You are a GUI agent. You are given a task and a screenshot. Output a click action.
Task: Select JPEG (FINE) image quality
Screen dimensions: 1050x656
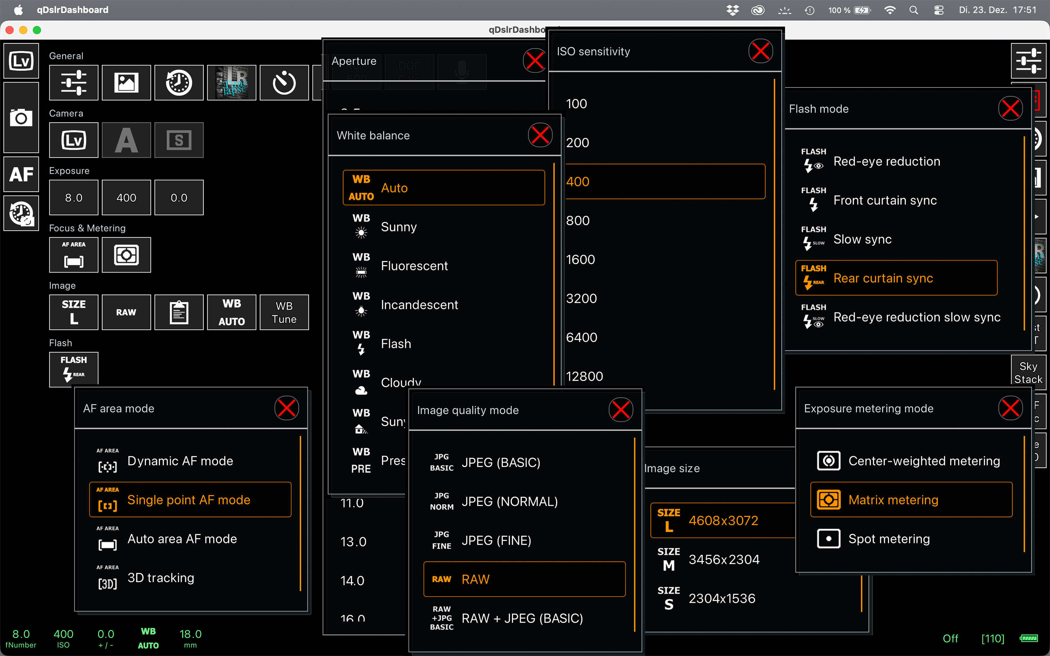[496, 541]
